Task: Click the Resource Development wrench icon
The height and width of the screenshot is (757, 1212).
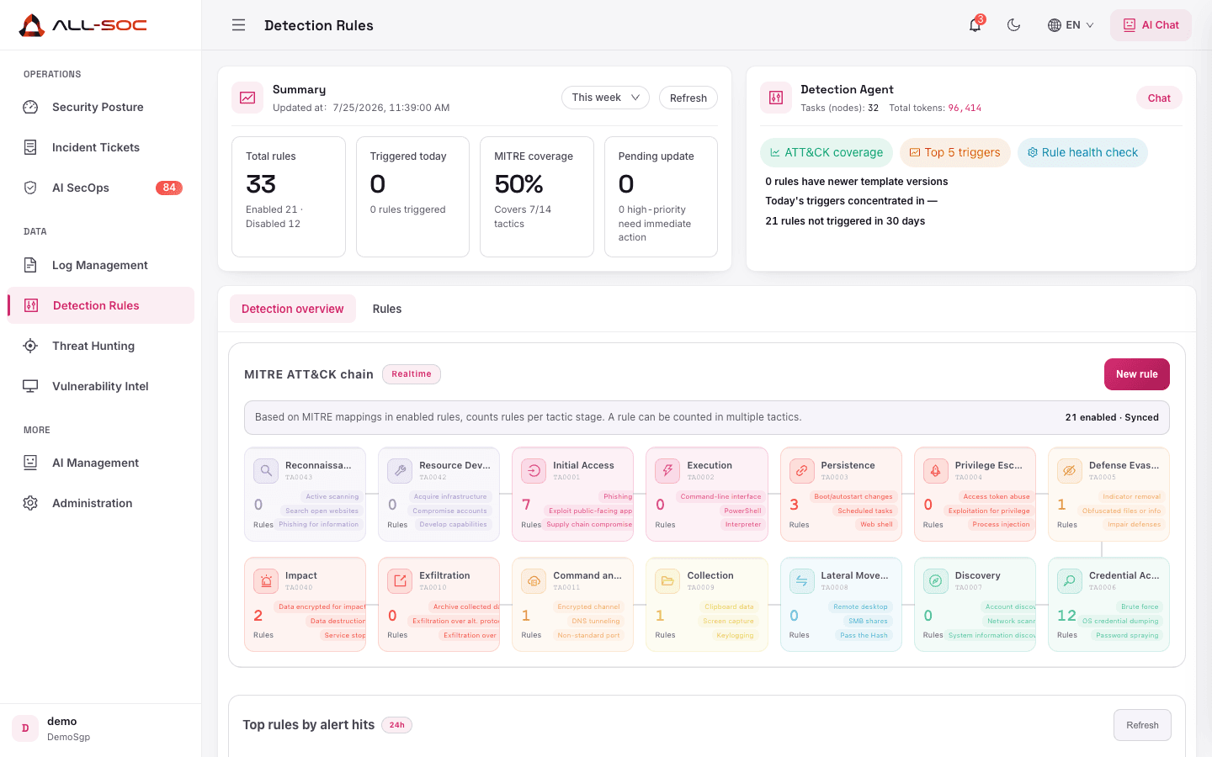Action: point(400,471)
